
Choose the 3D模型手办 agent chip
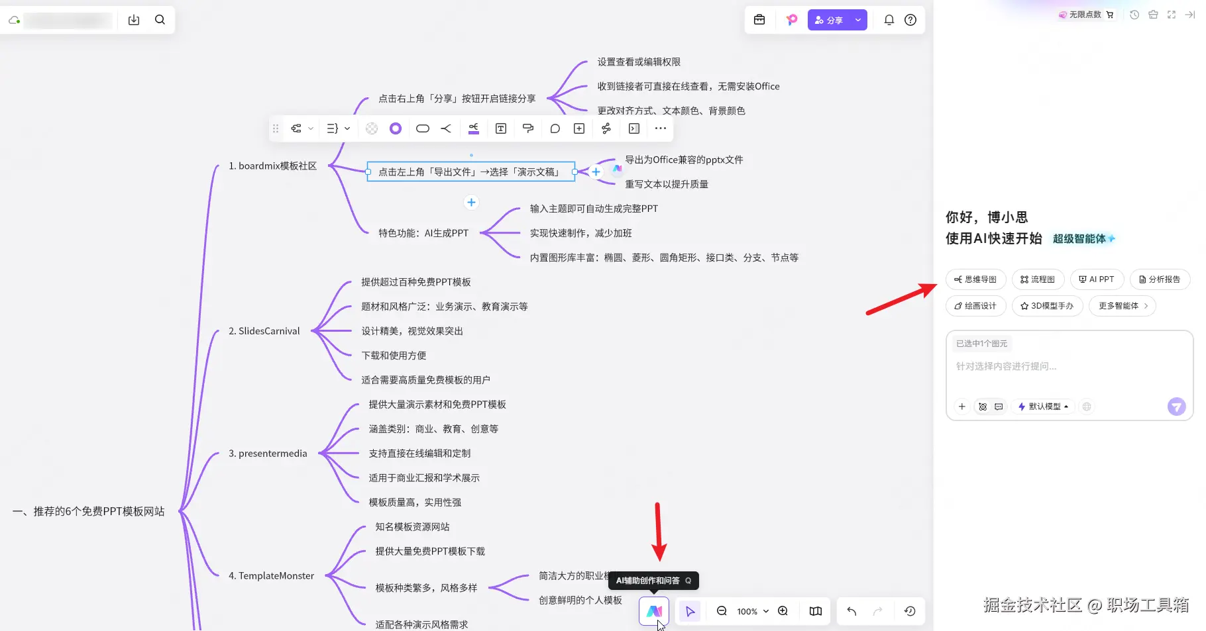(1047, 306)
